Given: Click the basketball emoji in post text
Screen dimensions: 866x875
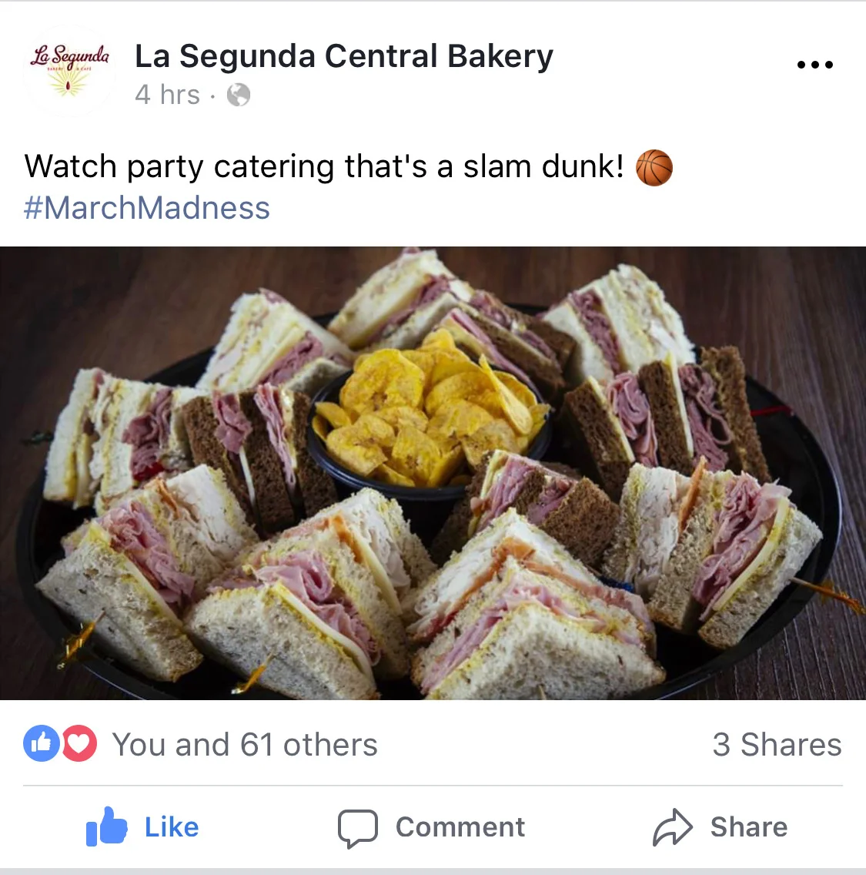Looking at the screenshot, I should click(x=654, y=167).
